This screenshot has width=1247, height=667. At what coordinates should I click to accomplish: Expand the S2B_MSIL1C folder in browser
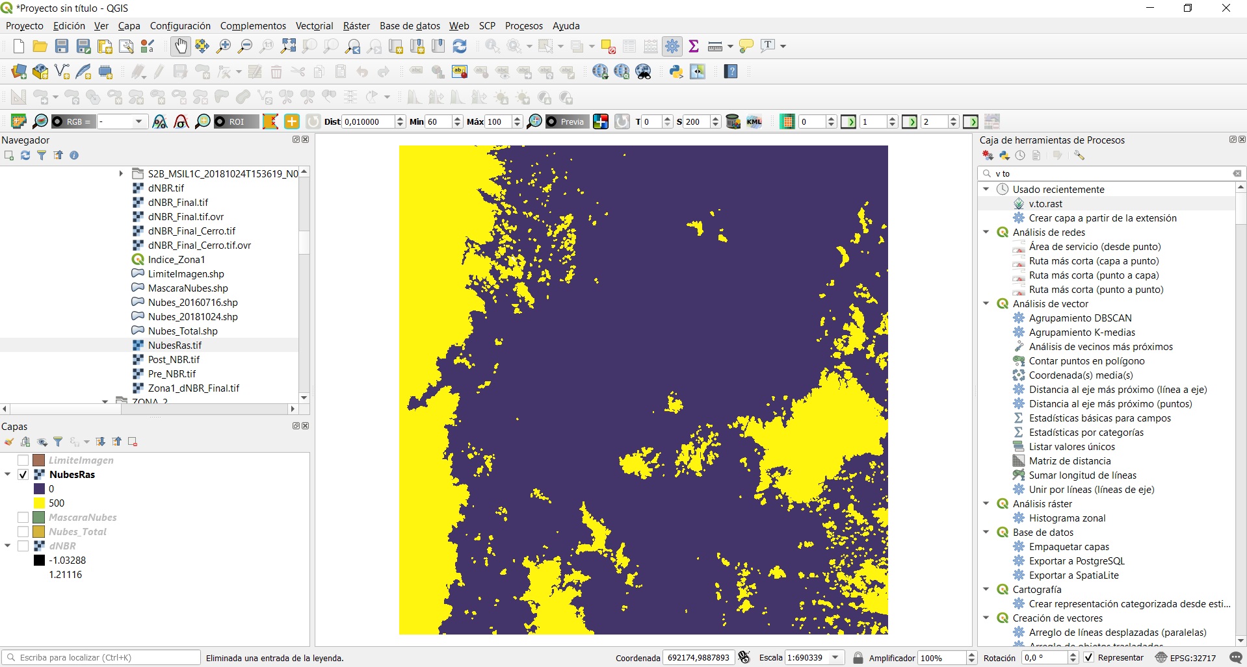121,173
